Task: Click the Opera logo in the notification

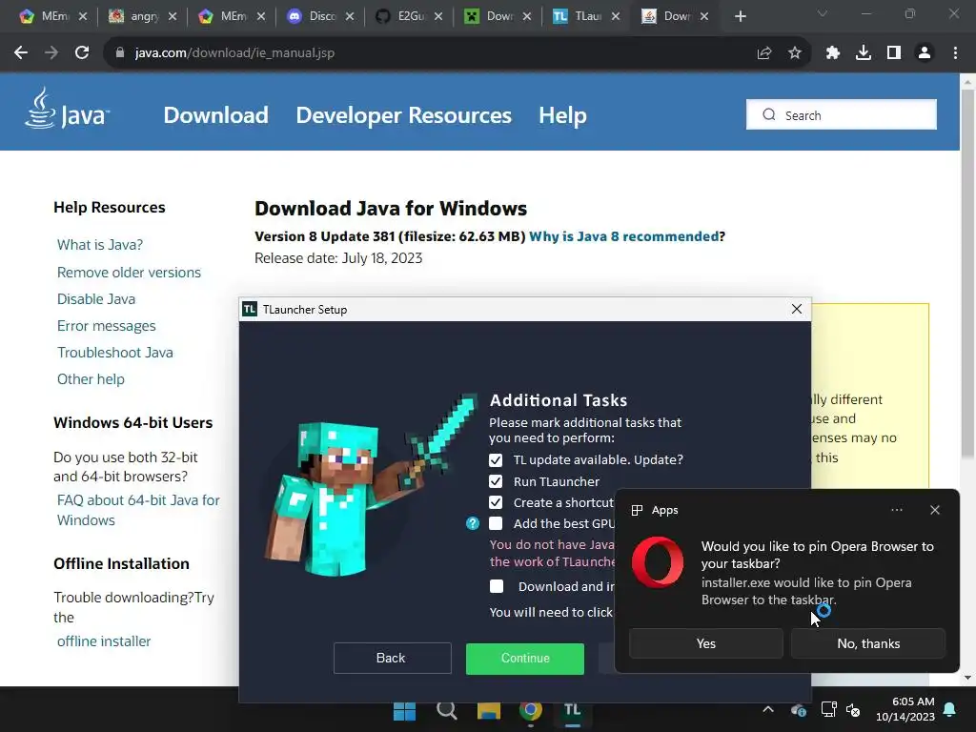Action: click(x=658, y=562)
